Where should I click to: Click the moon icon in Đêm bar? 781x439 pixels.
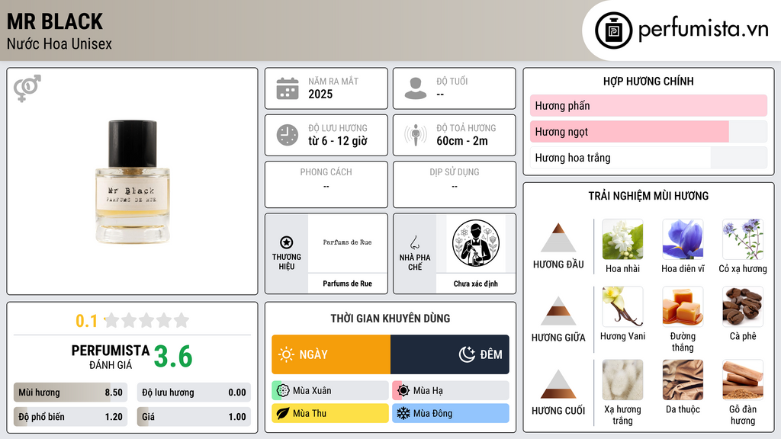(x=467, y=354)
